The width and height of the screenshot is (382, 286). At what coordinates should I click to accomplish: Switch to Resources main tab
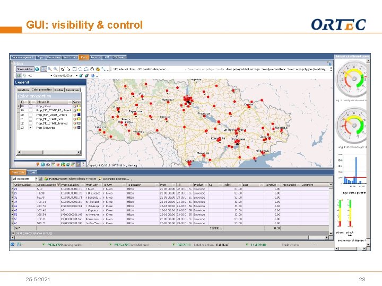click(x=54, y=57)
